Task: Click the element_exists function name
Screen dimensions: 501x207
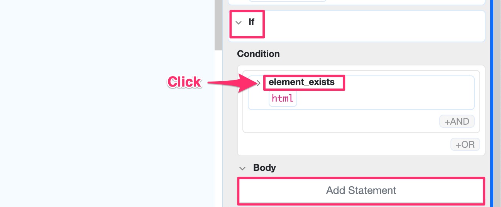Action: (x=301, y=82)
